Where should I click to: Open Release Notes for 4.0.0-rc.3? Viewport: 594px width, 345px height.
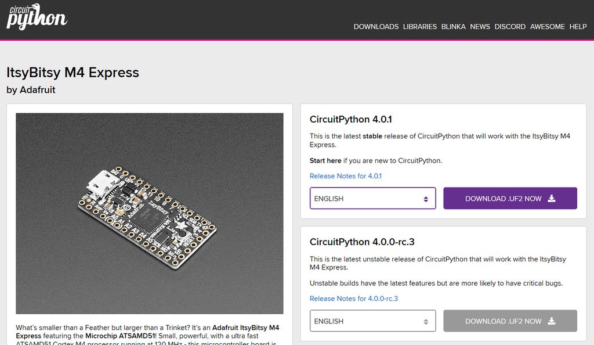pos(353,299)
